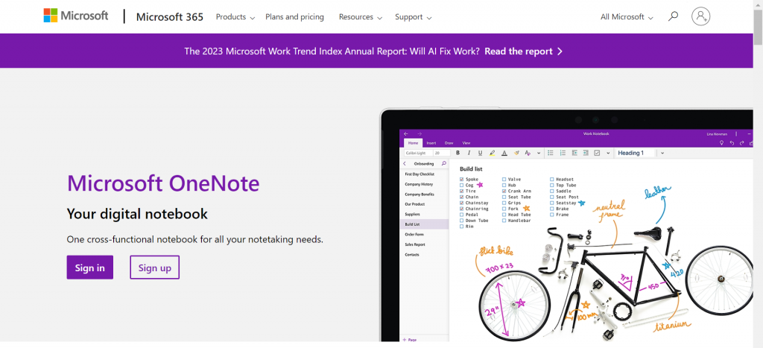
Task: Expand chevron after to-do tag icon
Action: coord(608,153)
